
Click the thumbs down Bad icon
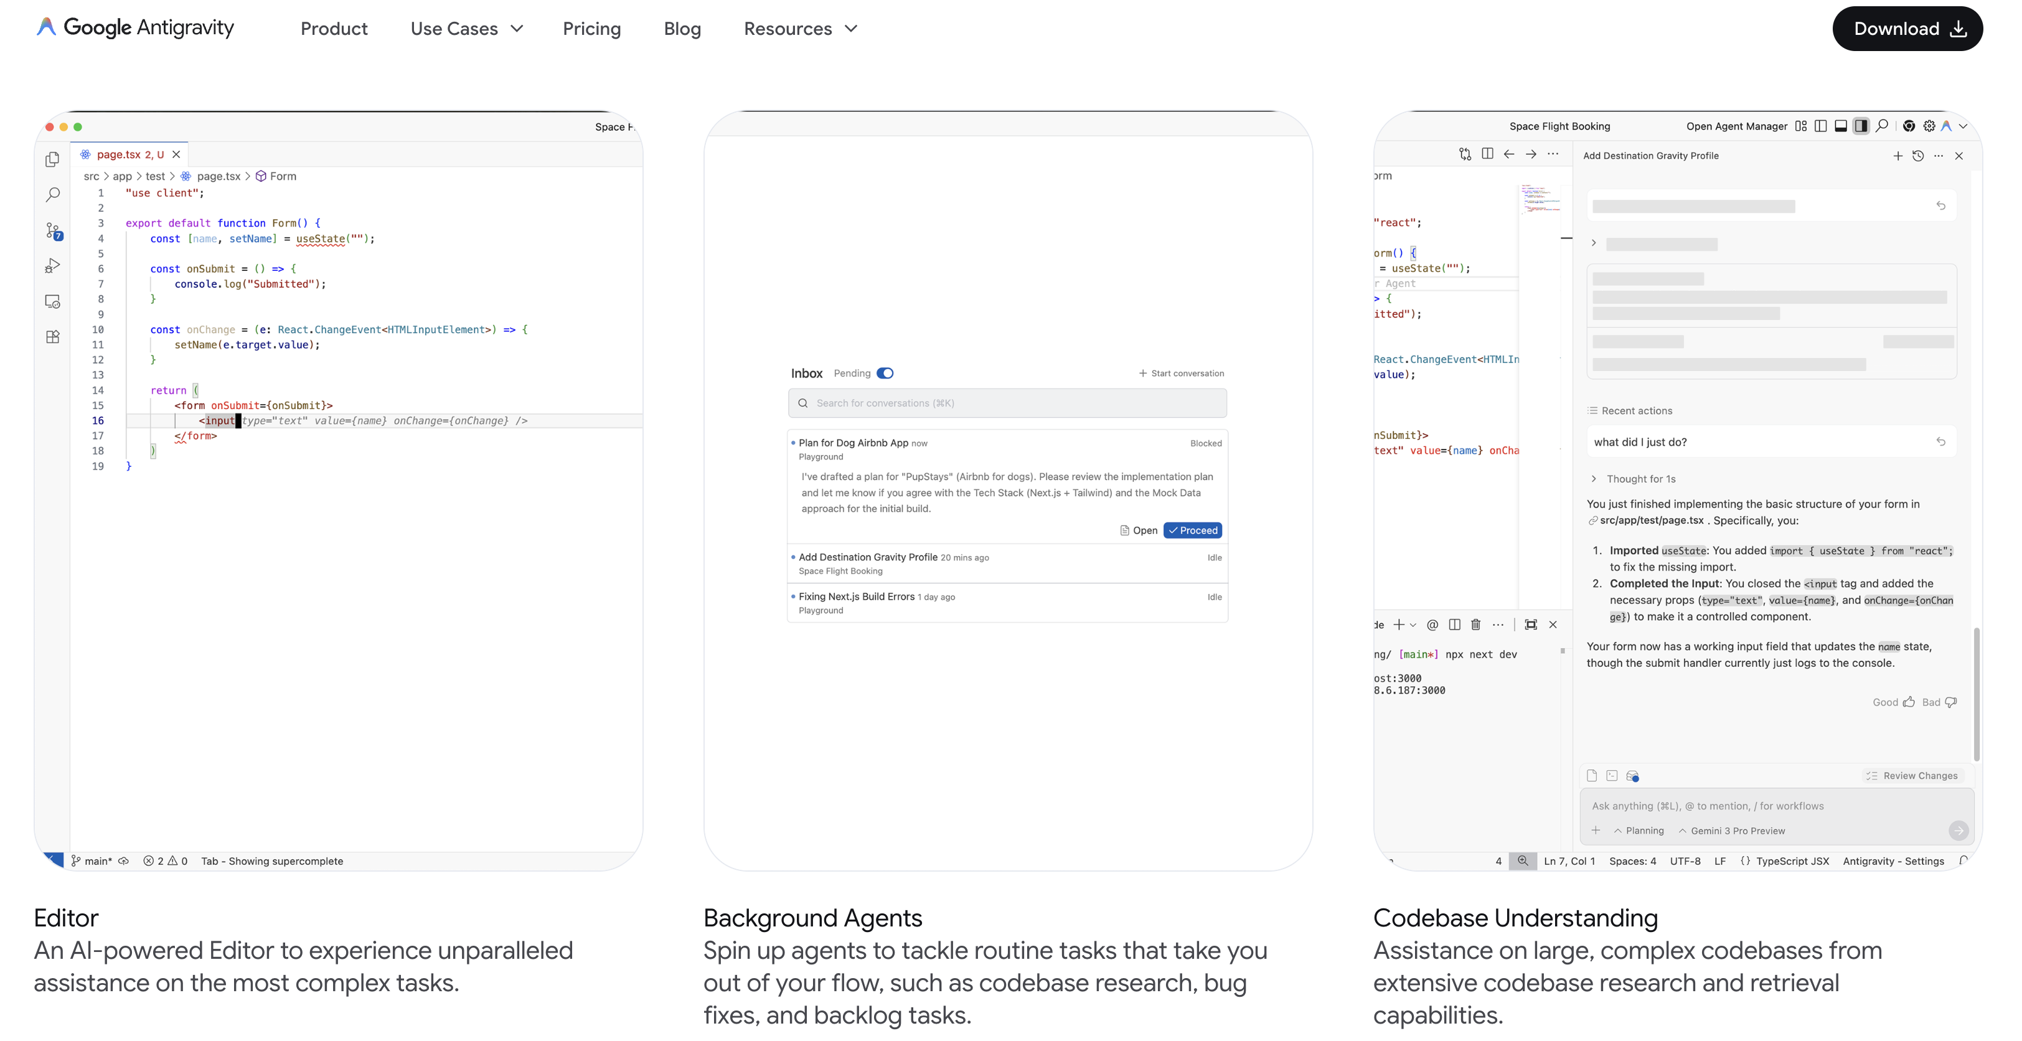[x=1950, y=702]
